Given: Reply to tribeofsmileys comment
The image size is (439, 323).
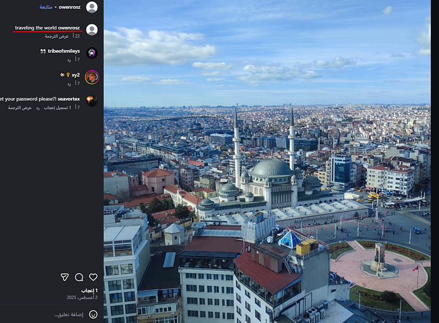Looking at the screenshot, I should pos(69,60).
